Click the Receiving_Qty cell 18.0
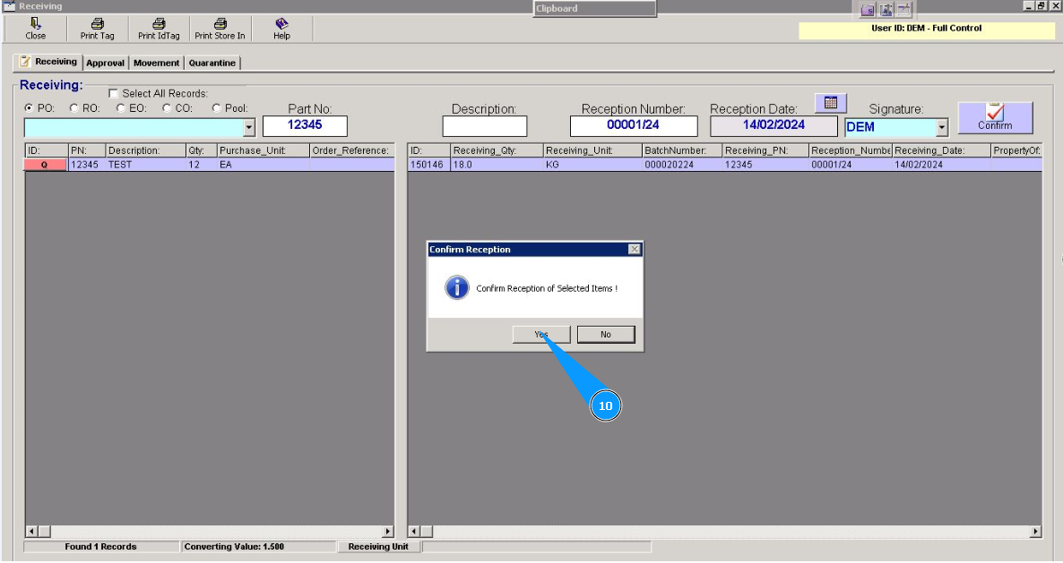 coord(497,165)
